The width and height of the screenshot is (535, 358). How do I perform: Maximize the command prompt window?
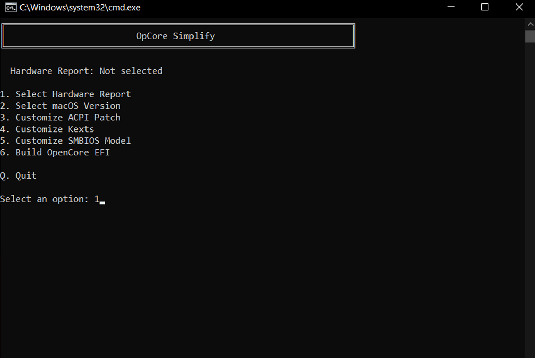point(485,7)
